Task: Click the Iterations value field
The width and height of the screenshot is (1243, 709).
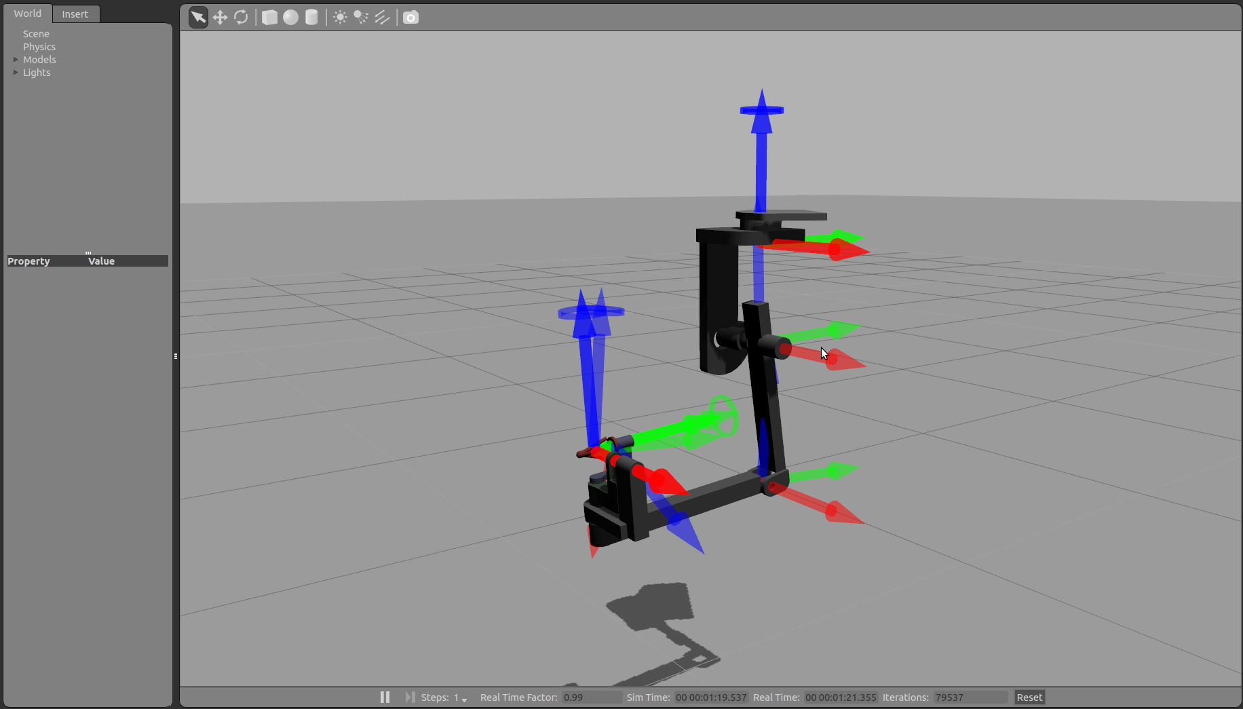Action: 970,697
